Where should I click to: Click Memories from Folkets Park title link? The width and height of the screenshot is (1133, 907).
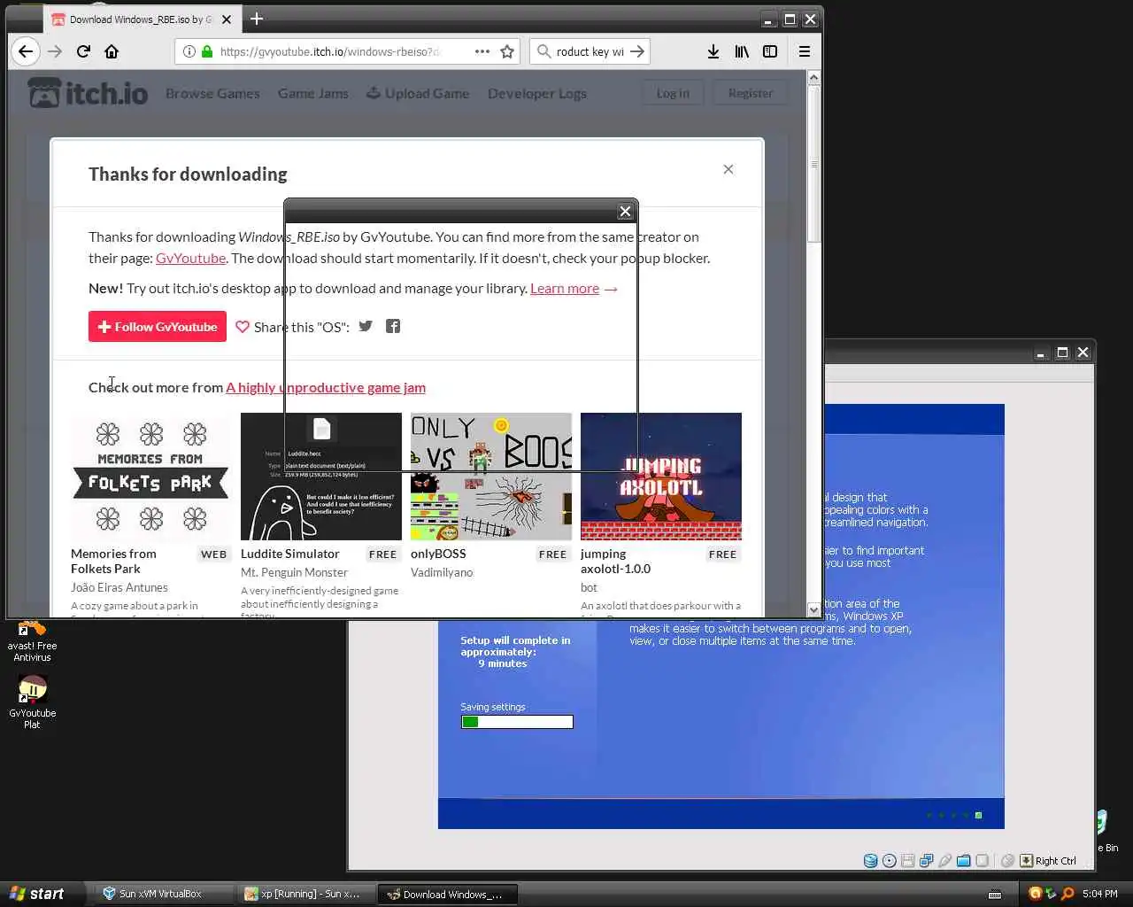click(113, 561)
